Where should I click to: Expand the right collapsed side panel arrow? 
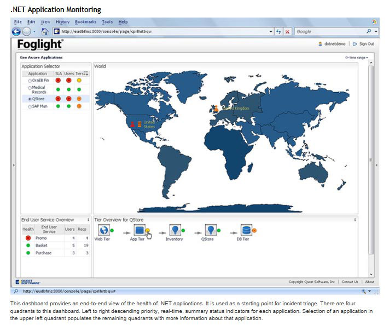tap(376, 165)
